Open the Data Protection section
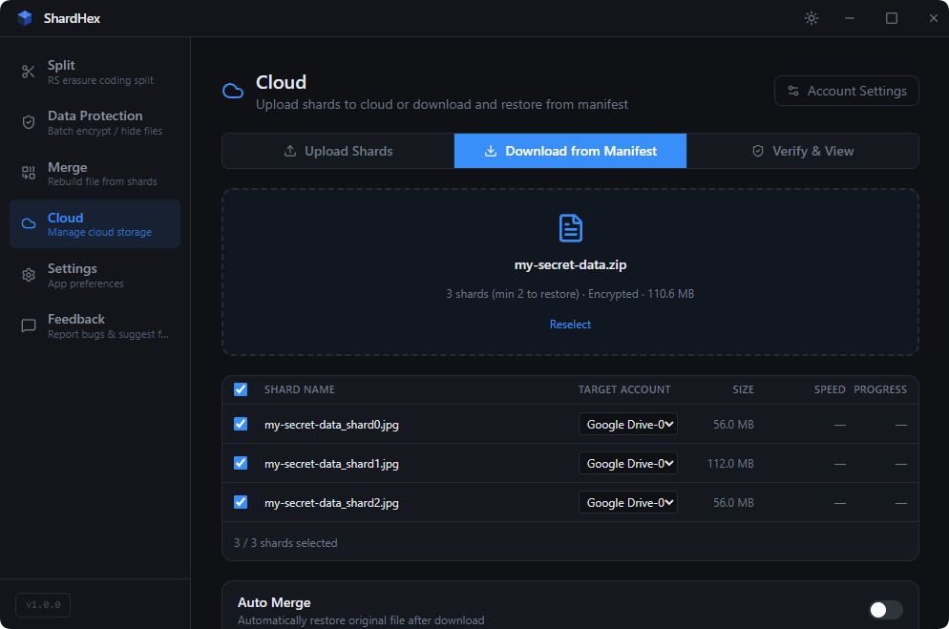 (95, 122)
